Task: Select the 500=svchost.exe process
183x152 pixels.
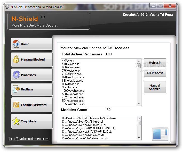Action: [x=99, y=94]
